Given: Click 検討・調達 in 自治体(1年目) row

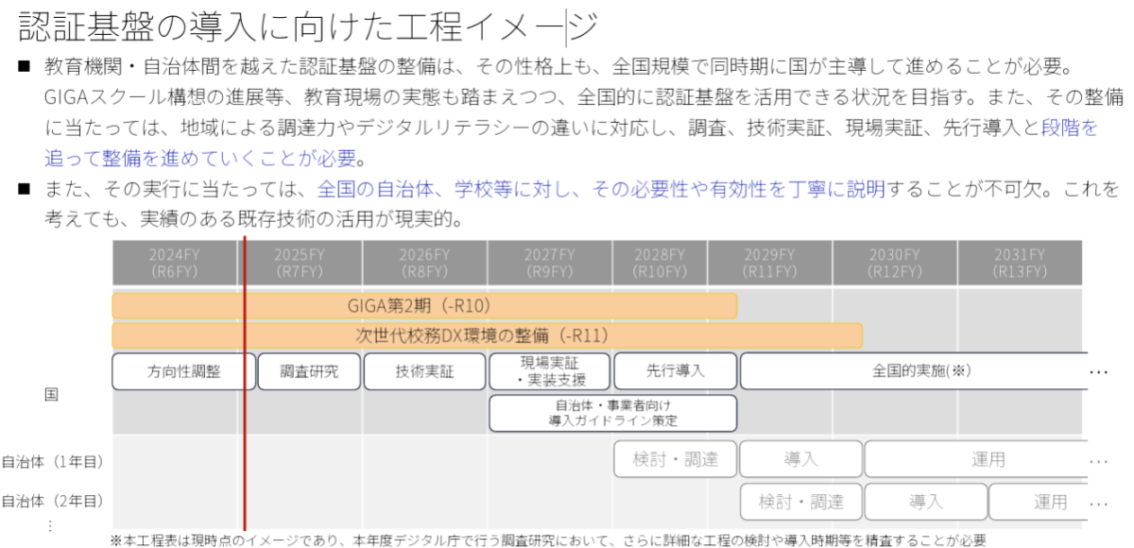Looking at the screenshot, I should click(x=675, y=459).
